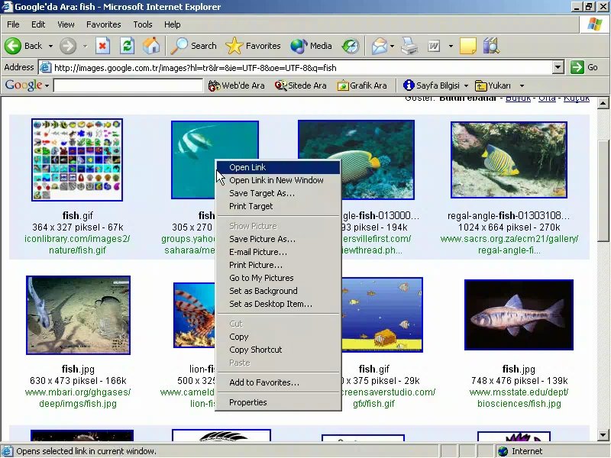Click the page icon in Address bar
611x458 pixels.
click(46, 67)
